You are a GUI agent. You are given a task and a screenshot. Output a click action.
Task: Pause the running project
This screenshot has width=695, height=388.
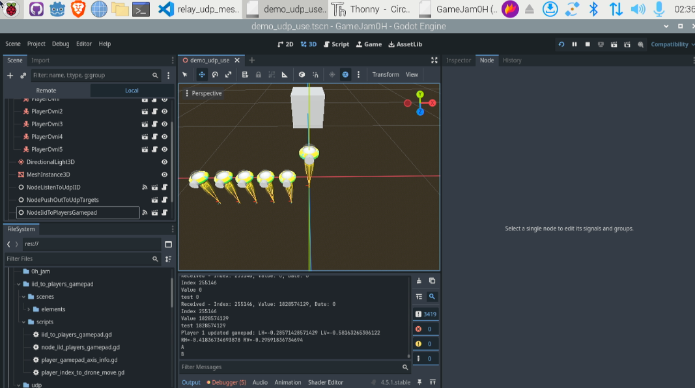tap(574, 44)
